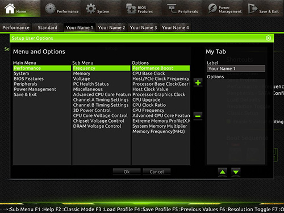
Task: Select the Your Name 3 tab
Action: (x=143, y=28)
